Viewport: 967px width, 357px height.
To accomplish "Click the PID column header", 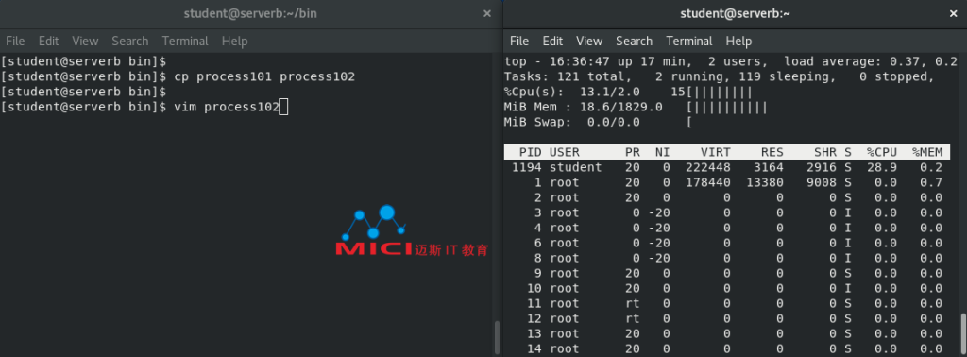I will [531, 152].
